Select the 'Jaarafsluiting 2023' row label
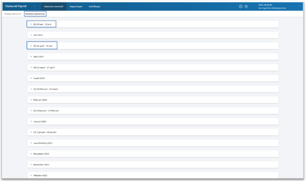The image size is (306, 181). [x=43, y=143]
